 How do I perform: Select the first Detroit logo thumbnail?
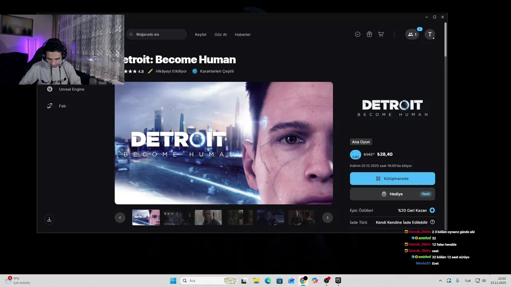(146, 218)
